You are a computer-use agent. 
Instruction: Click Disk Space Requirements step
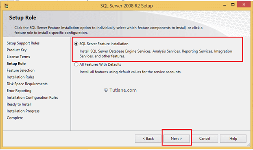[27, 84]
